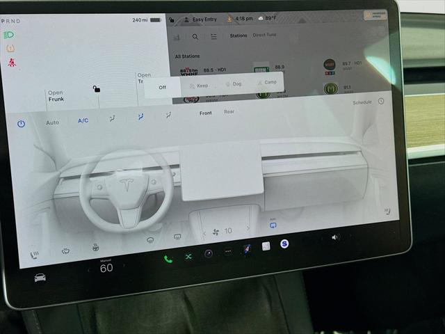Increase fan speed with right arrow

tap(248, 228)
